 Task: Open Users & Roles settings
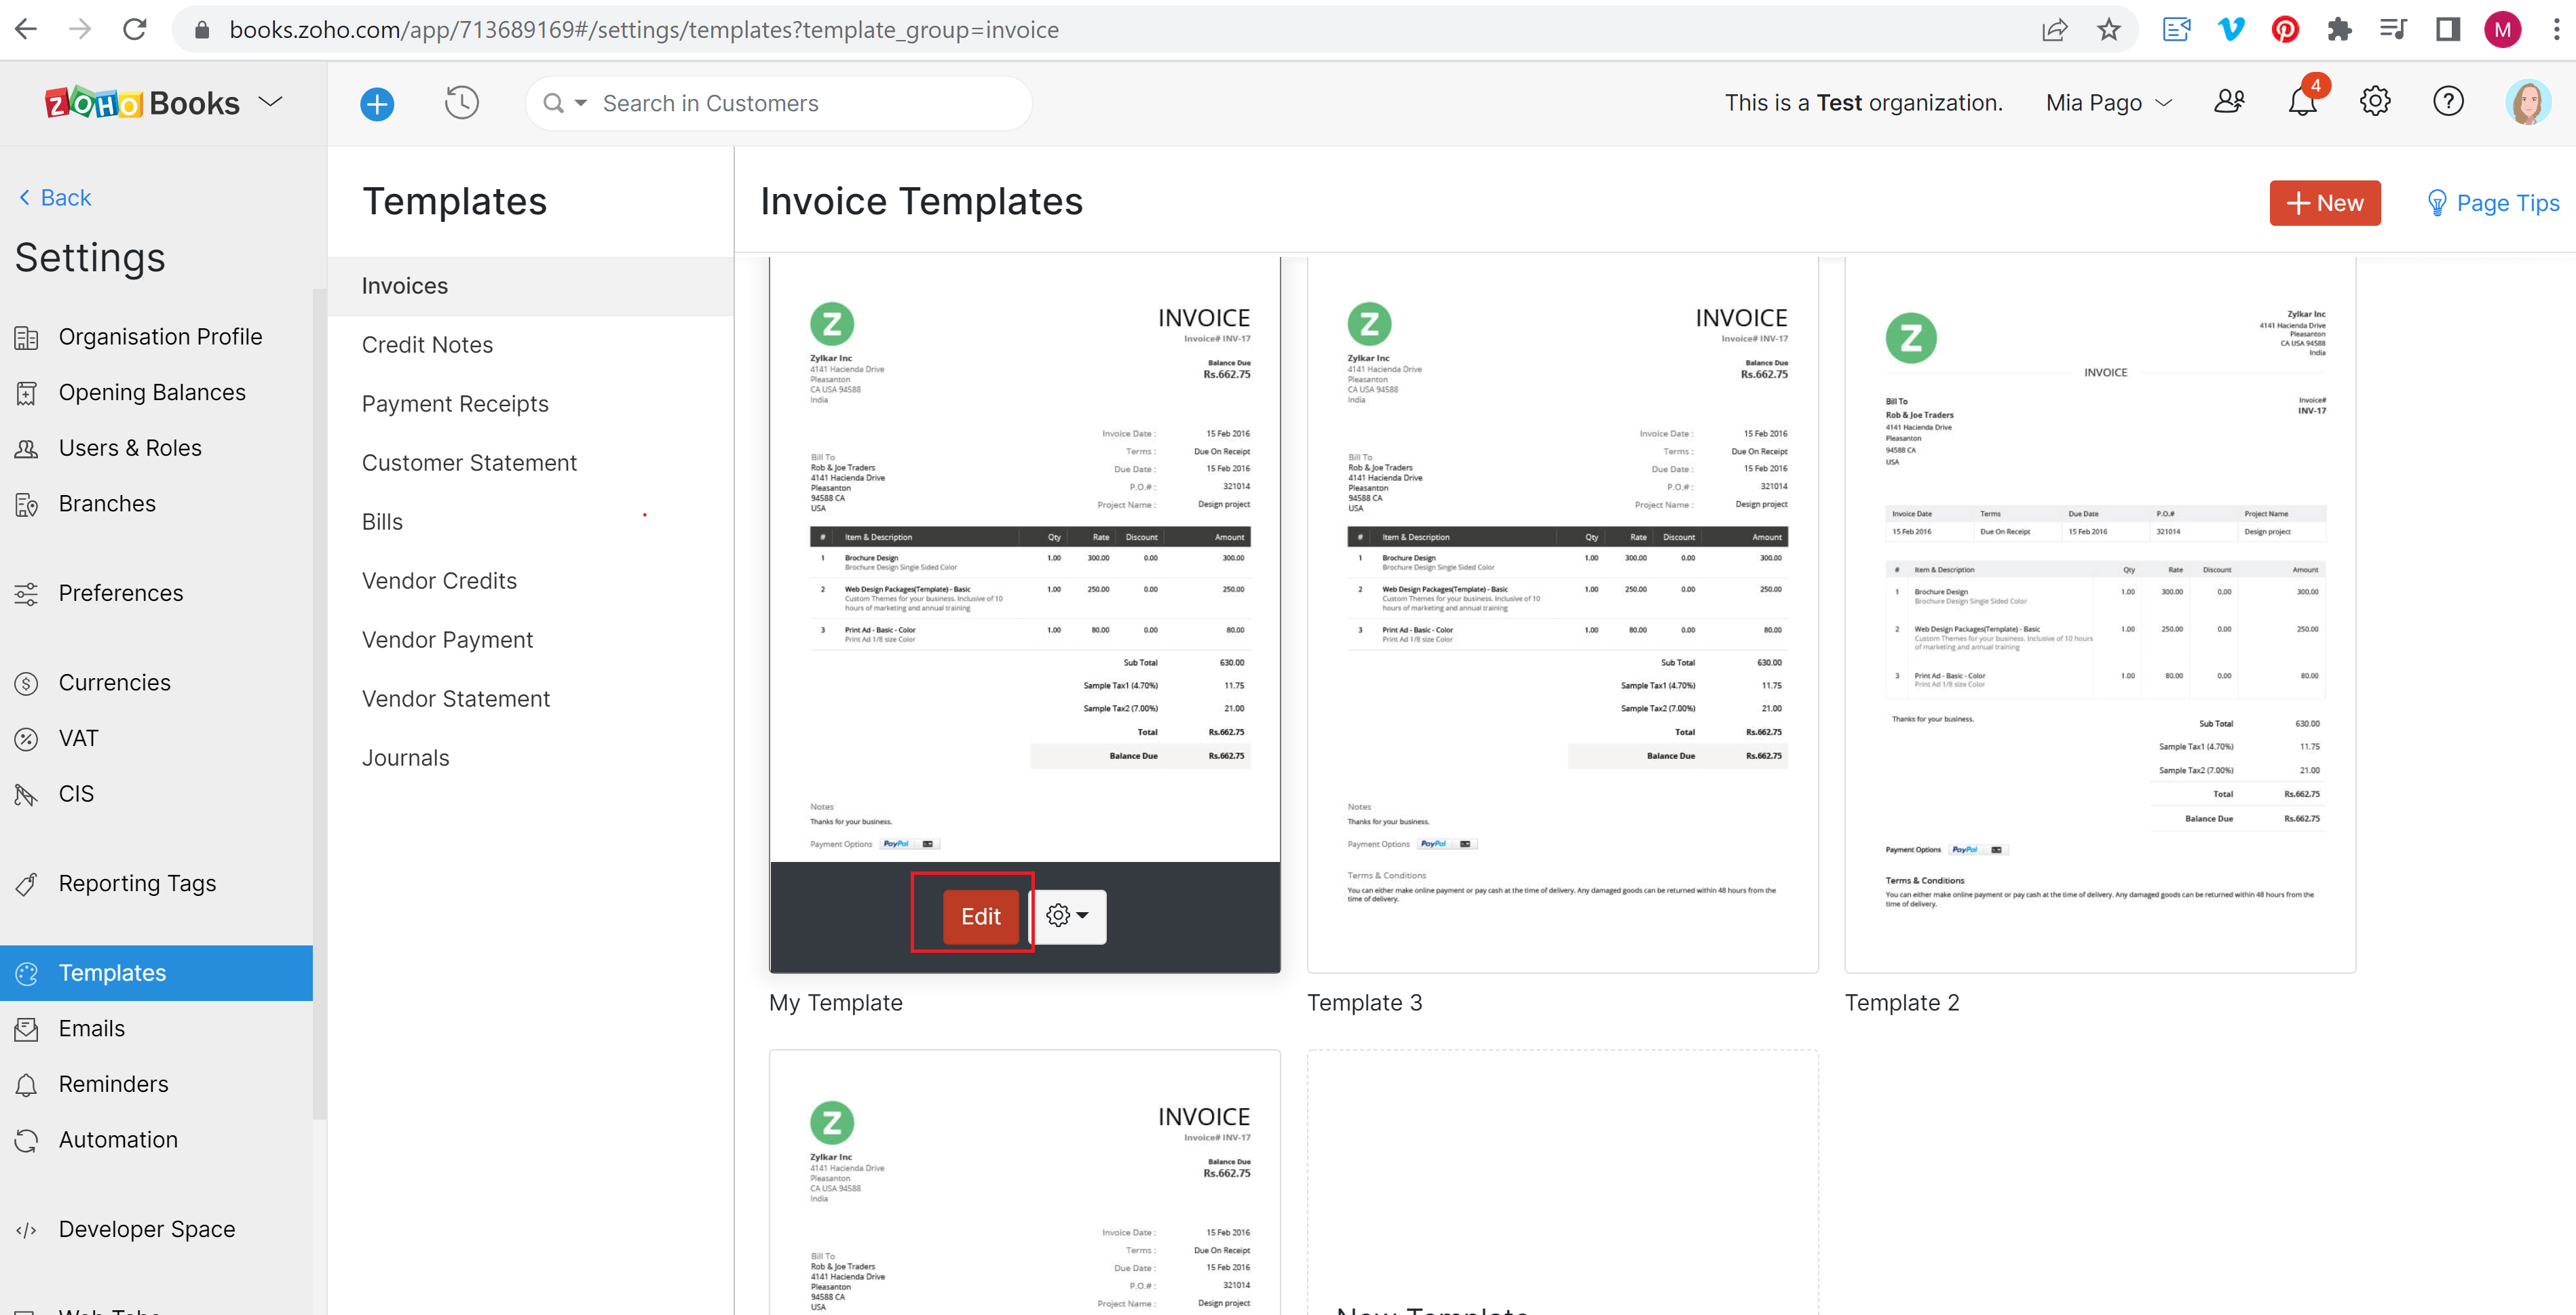coord(156,448)
